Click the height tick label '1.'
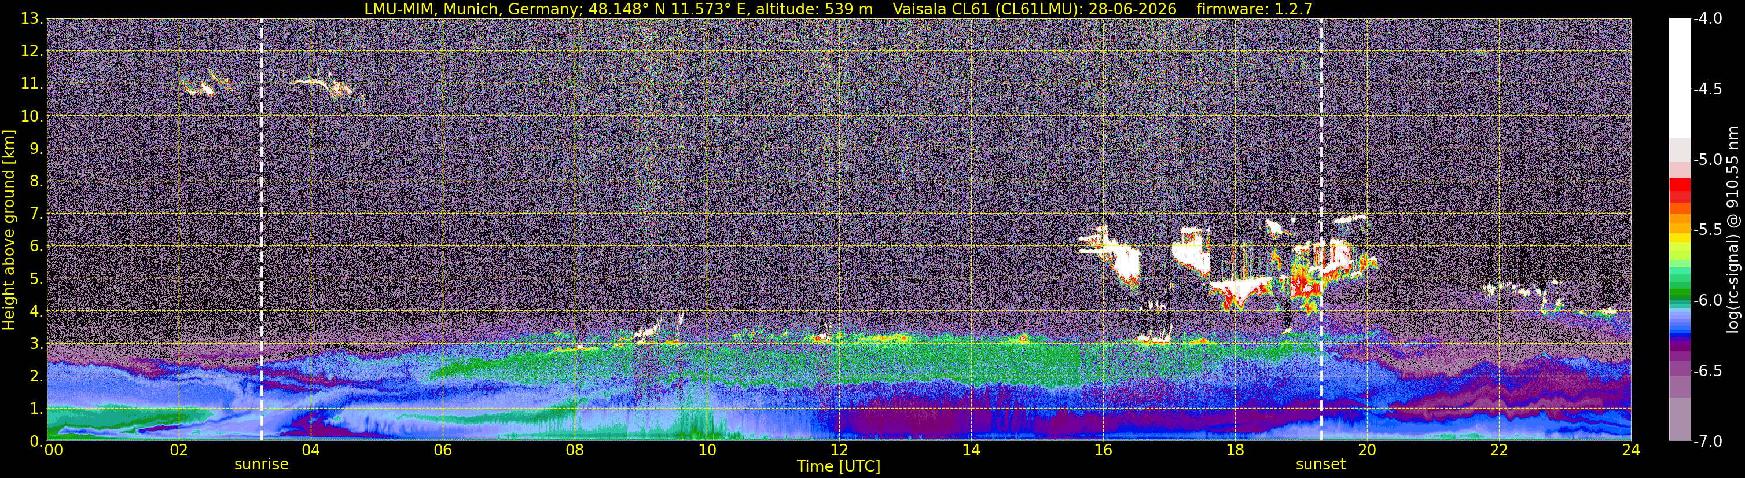1745x478 pixels. tap(36, 409)
